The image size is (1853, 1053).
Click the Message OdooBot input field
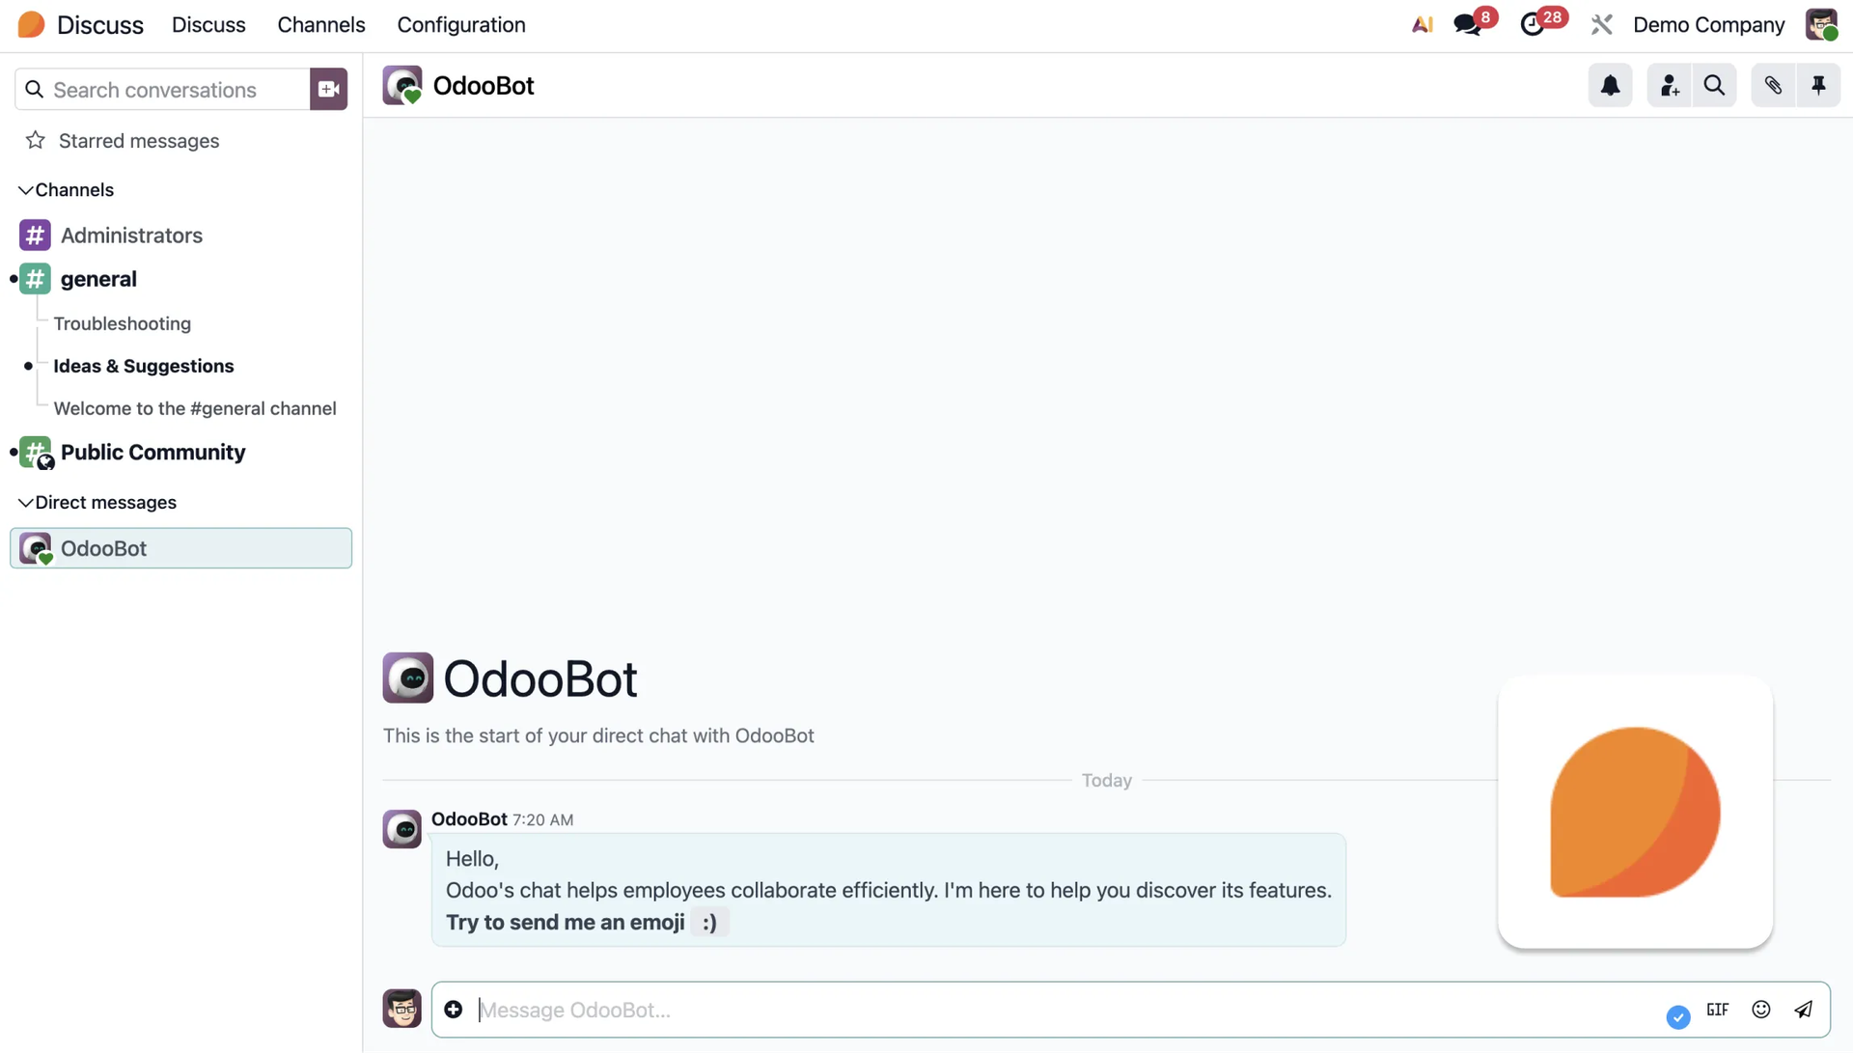1062,1010
